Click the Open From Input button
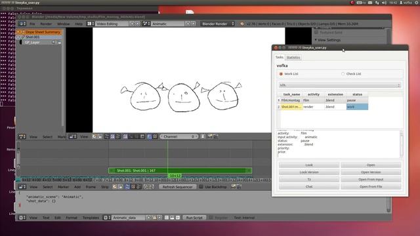This screenshot has height=236, width=420. pyautogui.click(x=371, y=179)
